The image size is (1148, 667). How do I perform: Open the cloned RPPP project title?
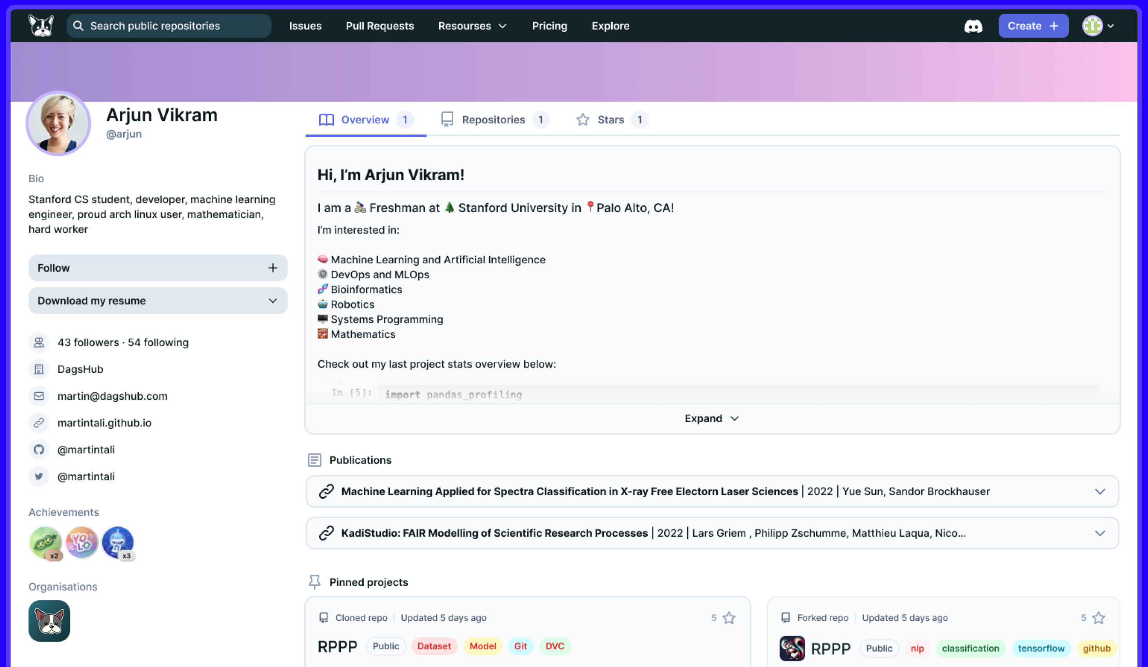[338, 647]
